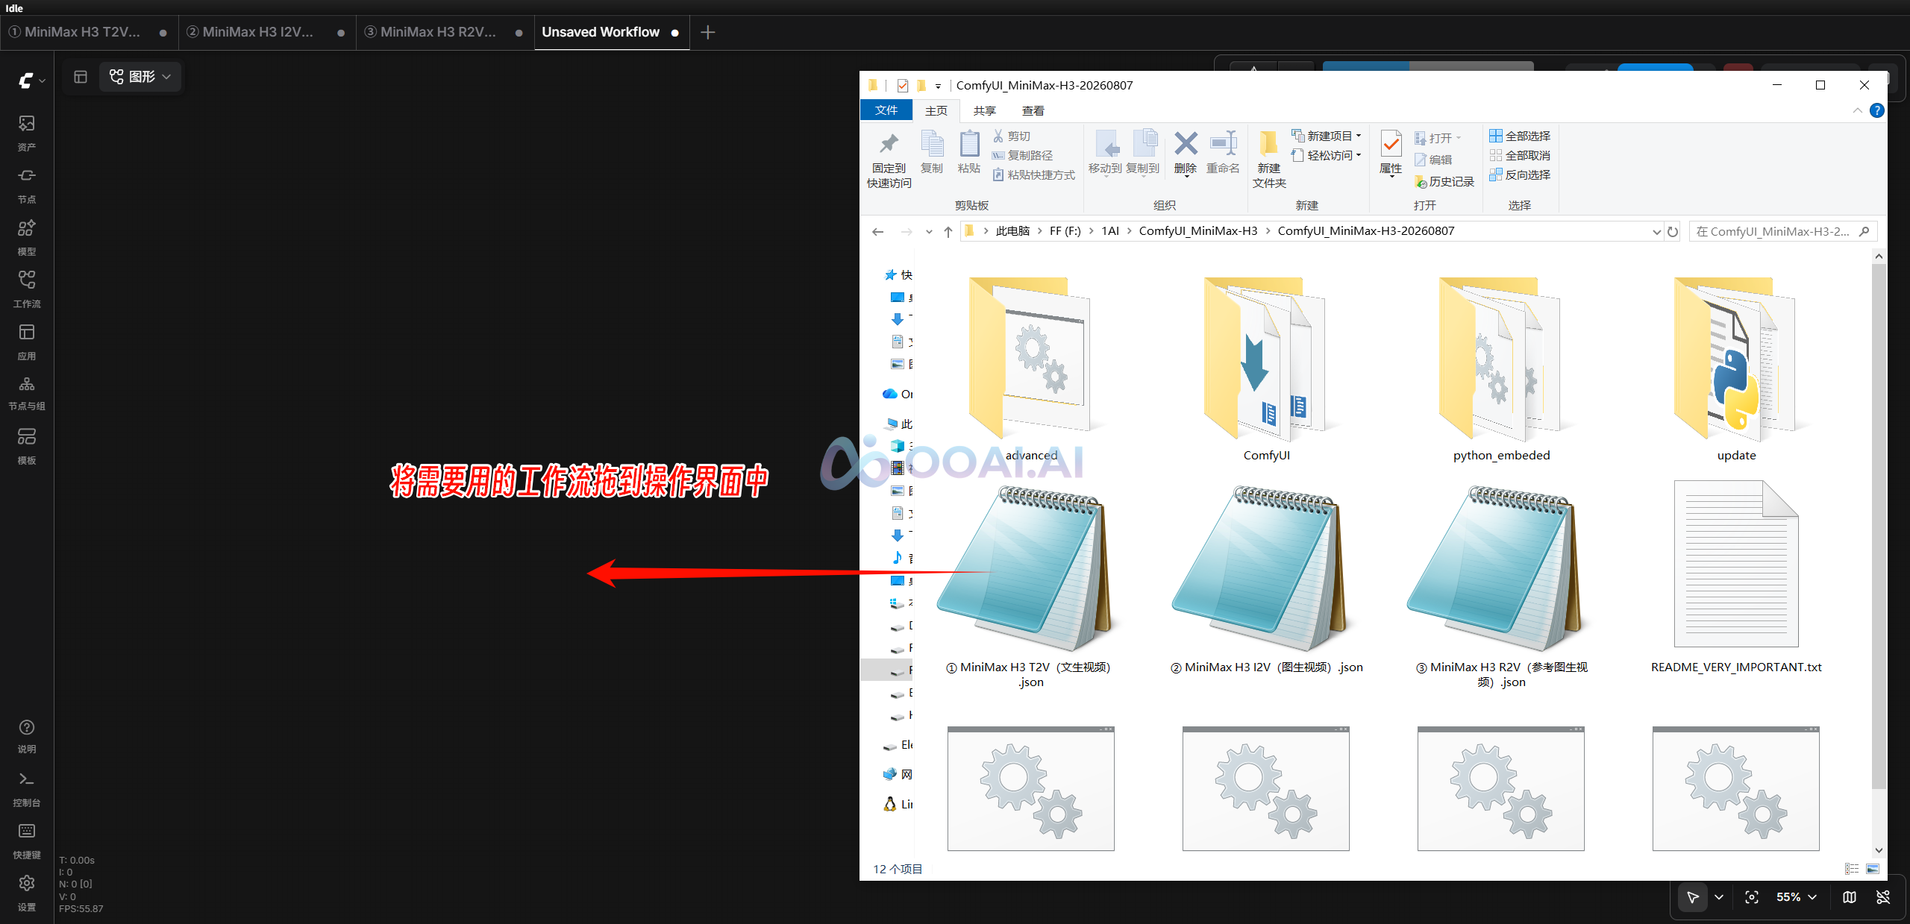Click the Explorer help question mark icon
The height and width of the screenshot is (924, 1910).
coord(1877,110)
